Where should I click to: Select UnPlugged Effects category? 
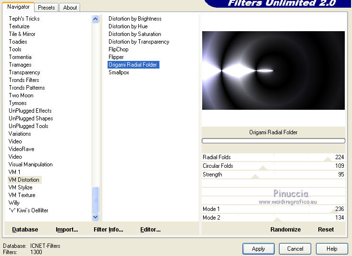[x=30, y=111]
